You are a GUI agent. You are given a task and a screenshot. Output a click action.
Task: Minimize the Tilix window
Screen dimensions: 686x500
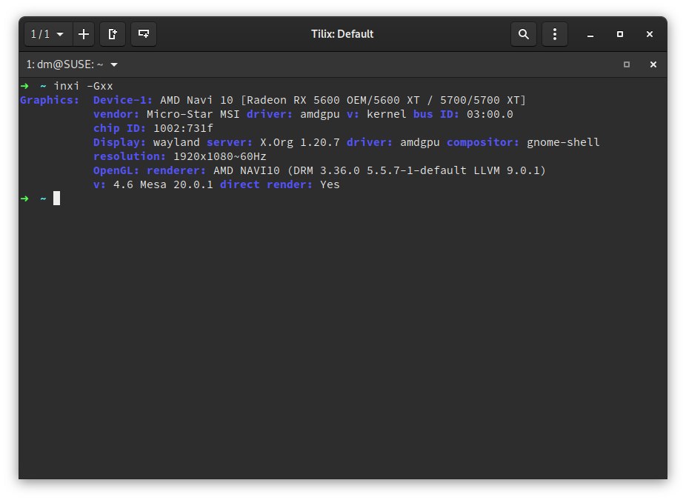pyautogui.click(x=590, y=34)
